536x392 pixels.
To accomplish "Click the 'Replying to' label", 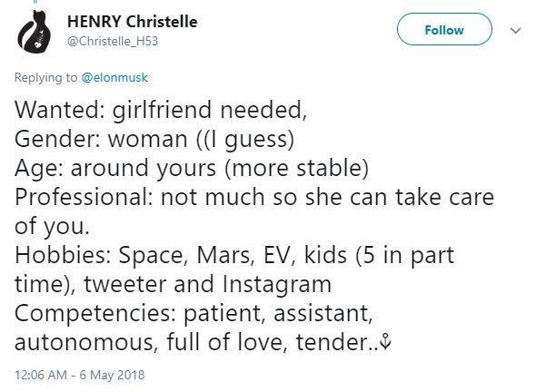I will 45,77.
